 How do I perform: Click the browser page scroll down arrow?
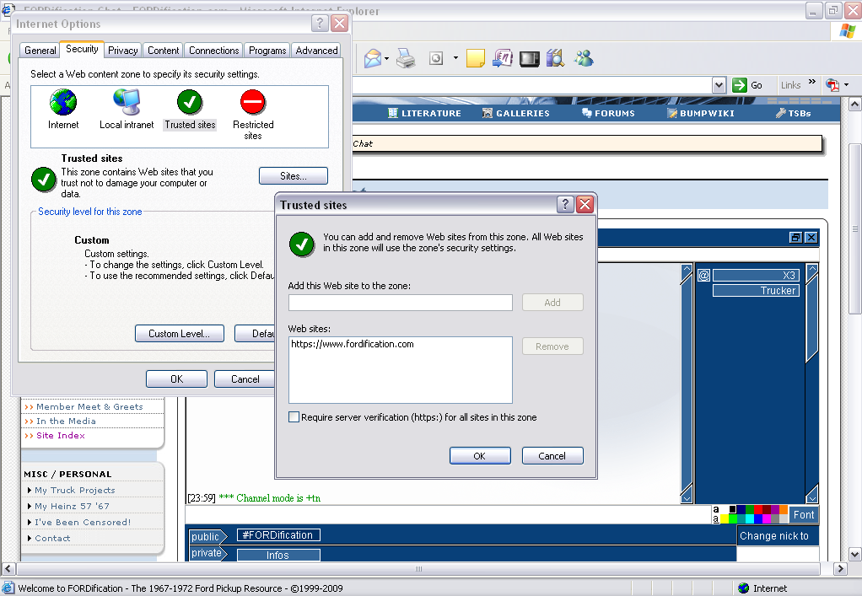pyautogui.click(x=855, y=553)
